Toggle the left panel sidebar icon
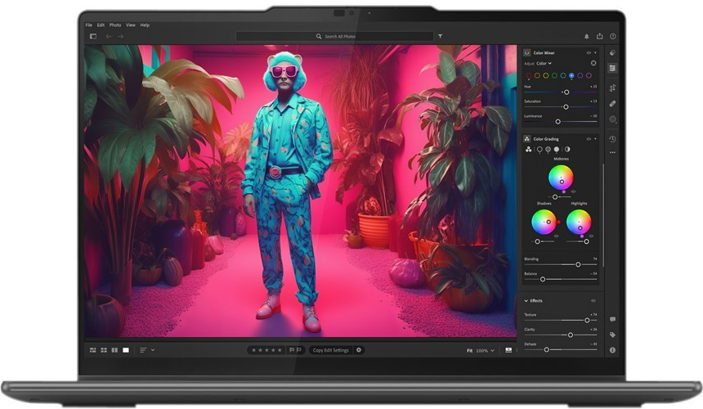703x409 pixels. point(93,36)
